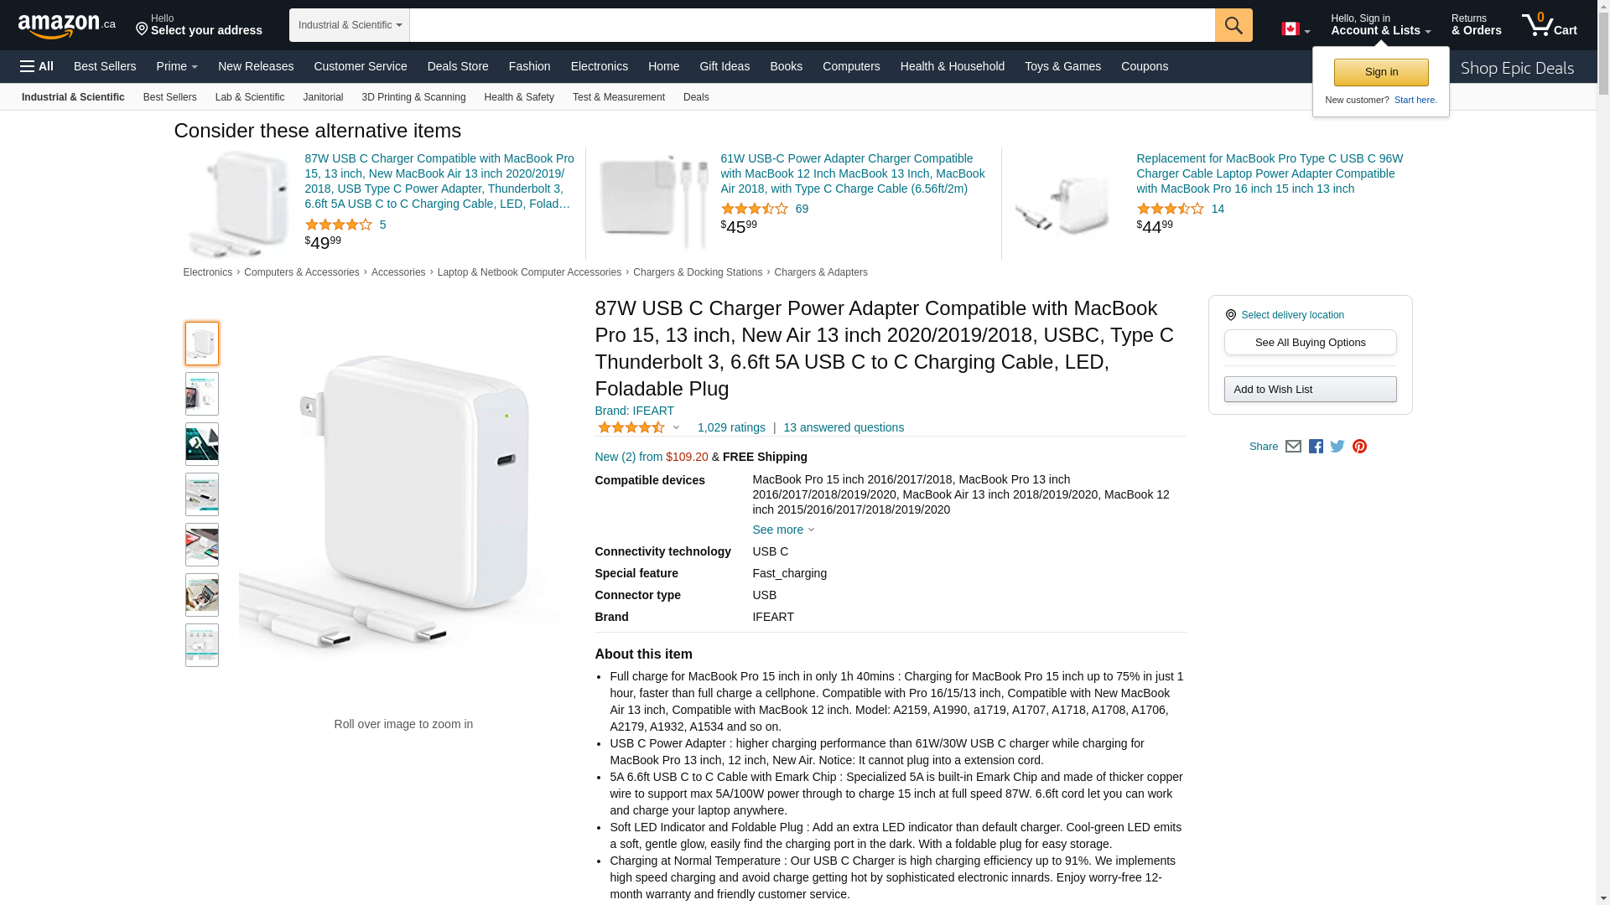The width and height of the screenshot is (1610, 905).
Task: Expand See more compatible devices
Action: coord(783,530)
